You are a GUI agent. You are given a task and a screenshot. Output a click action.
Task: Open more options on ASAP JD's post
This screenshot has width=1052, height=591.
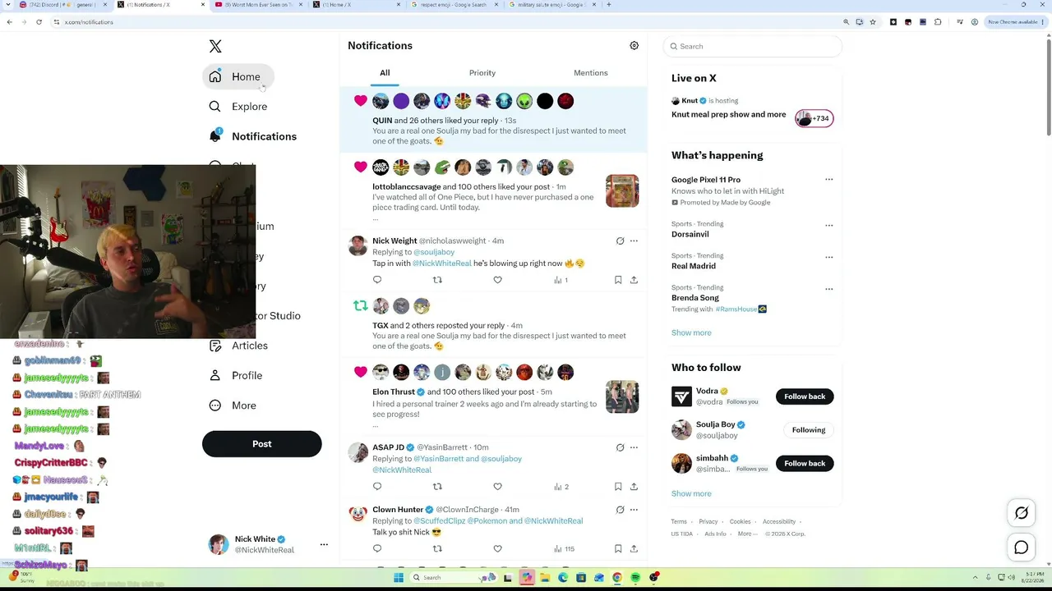point(634,447)
